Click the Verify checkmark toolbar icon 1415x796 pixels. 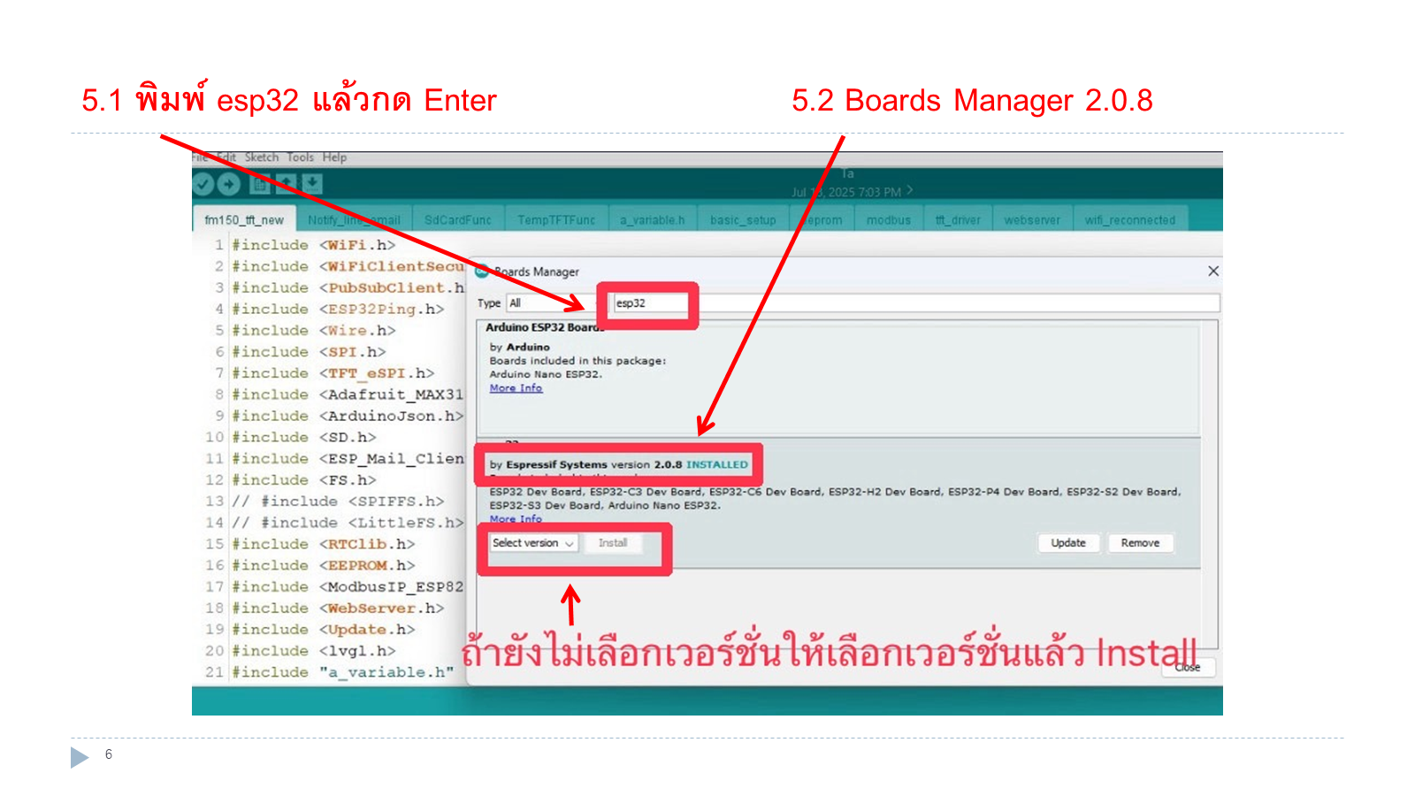(203, 184)
